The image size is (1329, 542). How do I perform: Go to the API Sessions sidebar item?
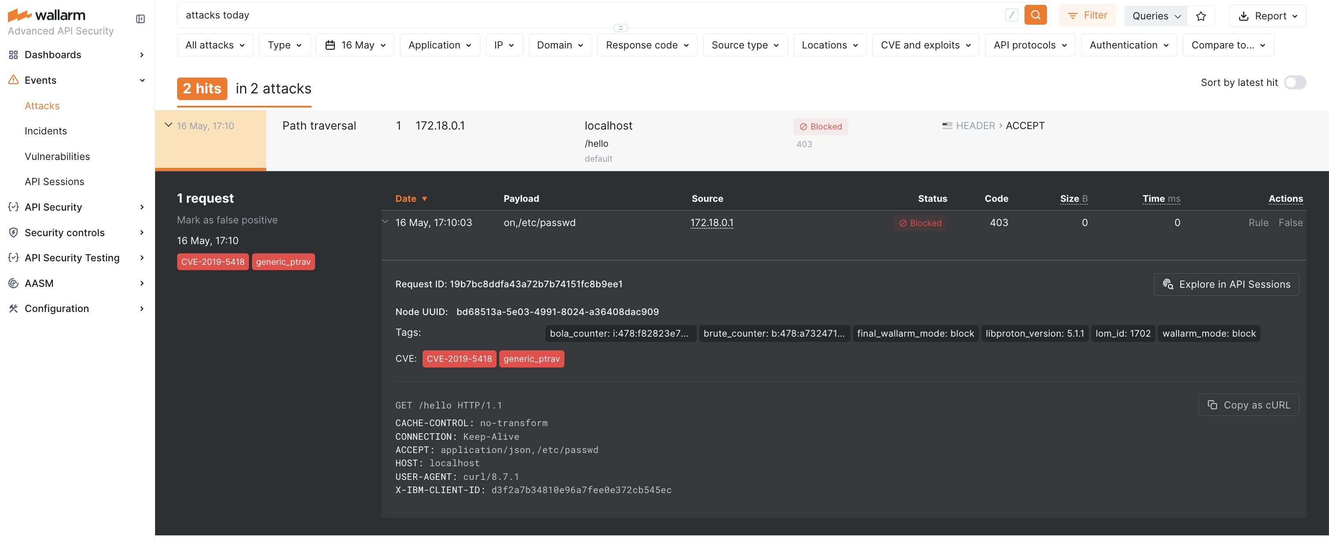(x=54, y=182)
